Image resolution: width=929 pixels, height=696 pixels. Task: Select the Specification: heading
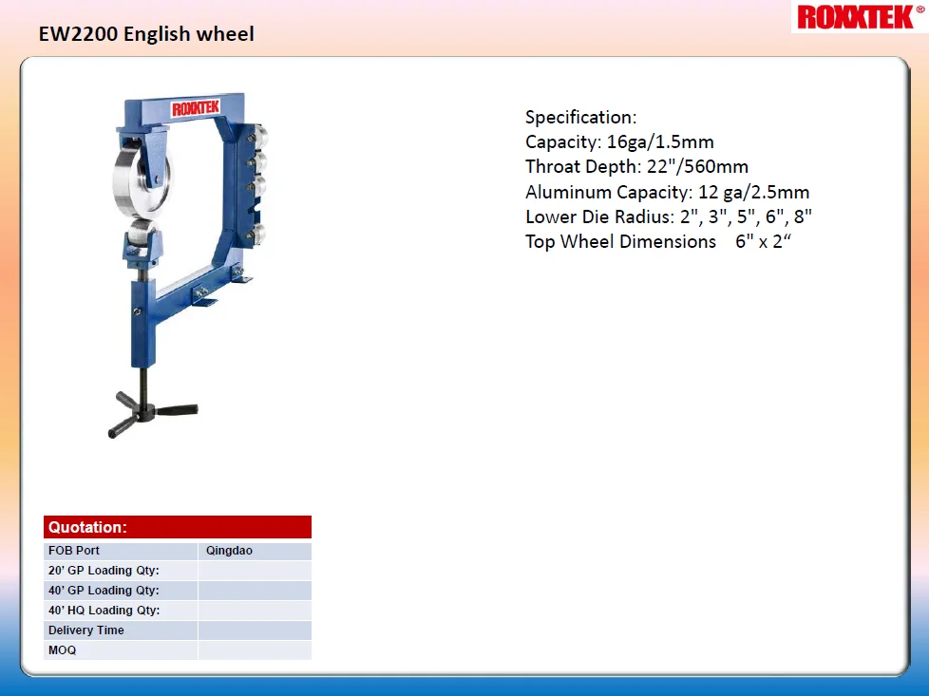580,117
